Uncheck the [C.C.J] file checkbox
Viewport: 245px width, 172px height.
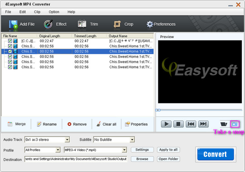(10, 41)
